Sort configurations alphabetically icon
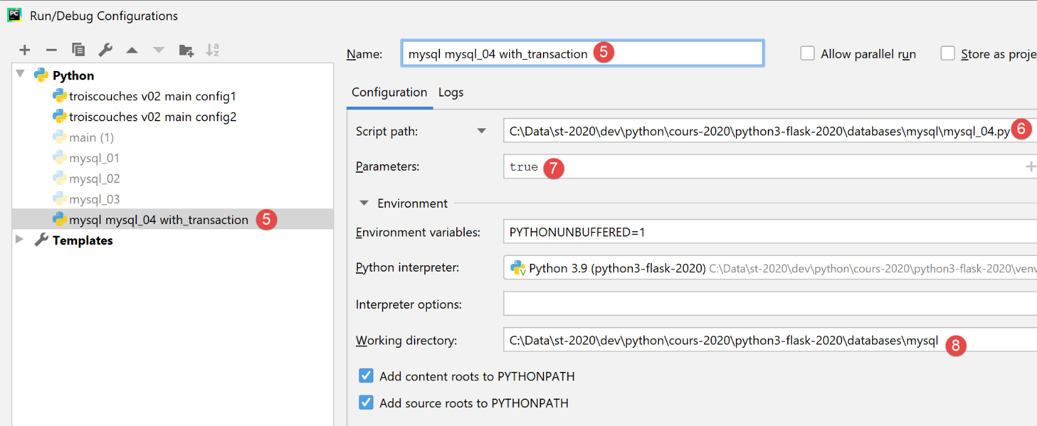Viewport: 1037px width, 426px height. pos(212,50)
